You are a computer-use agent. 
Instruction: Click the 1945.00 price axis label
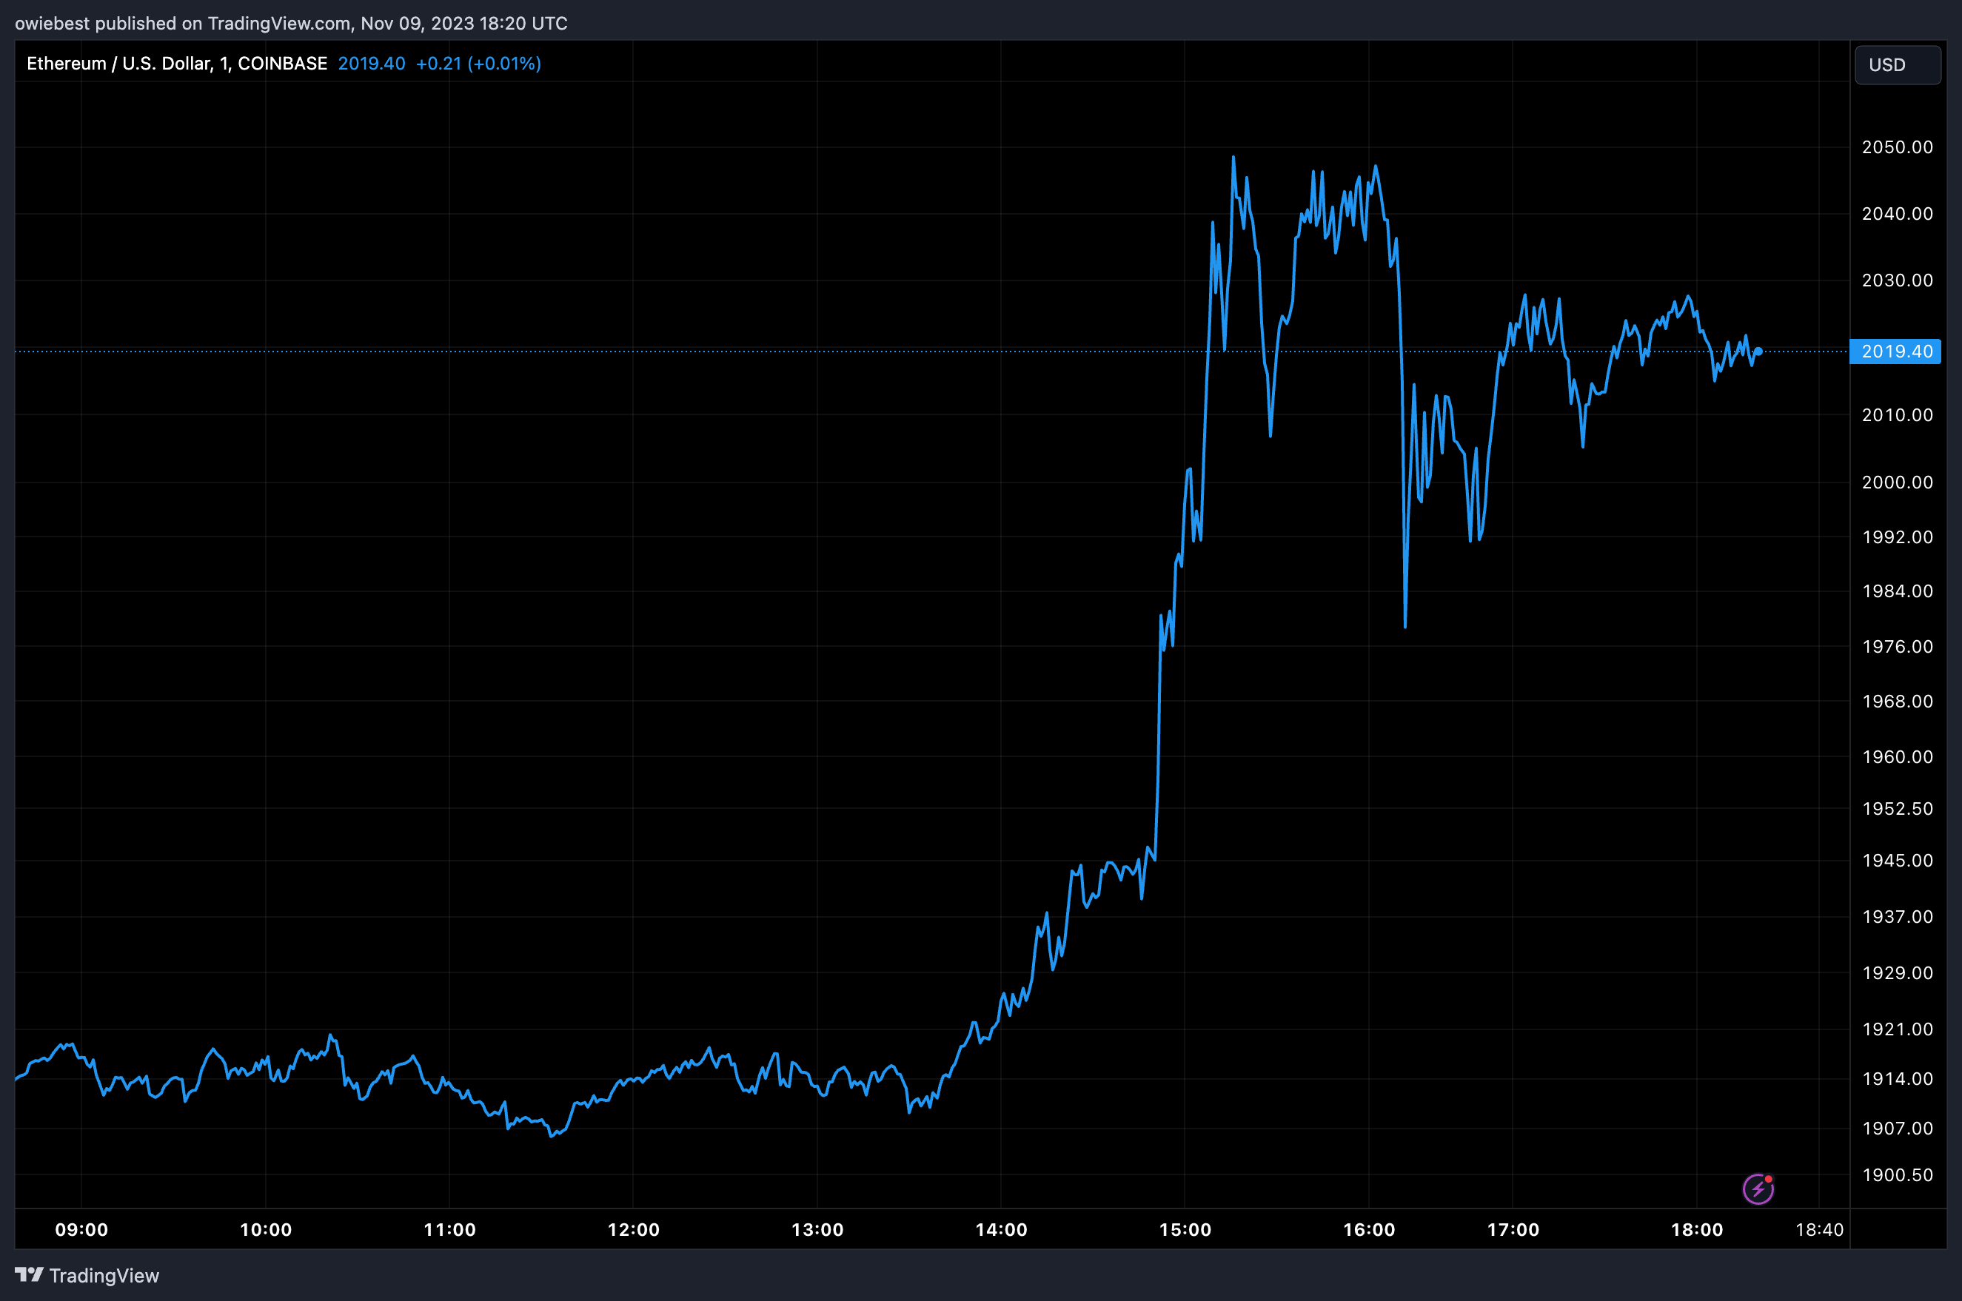tap(1898, 861)
